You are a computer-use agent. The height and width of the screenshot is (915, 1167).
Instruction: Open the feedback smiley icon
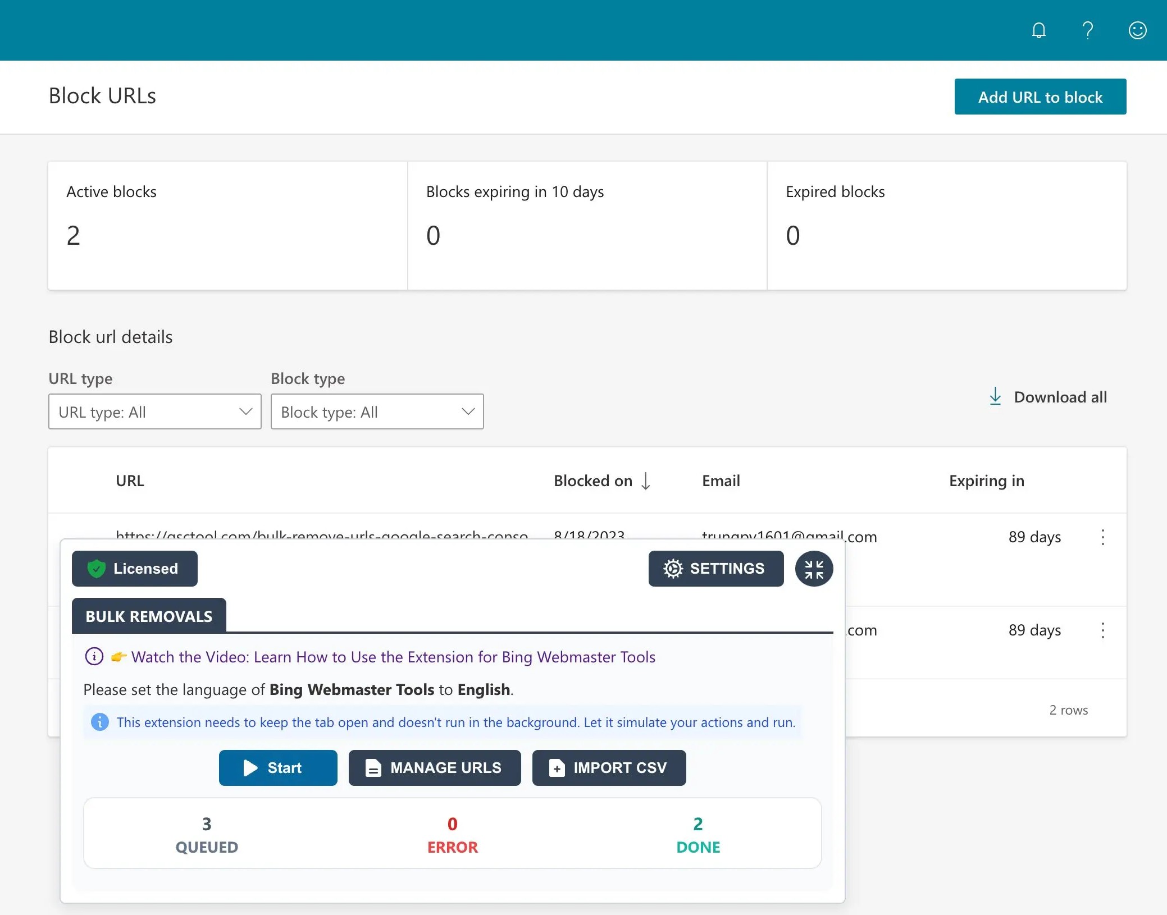(x=1137, y=30)
